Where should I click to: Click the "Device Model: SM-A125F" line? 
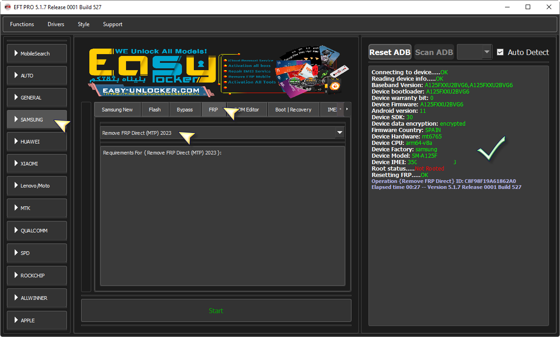click(x=405, y=156)
